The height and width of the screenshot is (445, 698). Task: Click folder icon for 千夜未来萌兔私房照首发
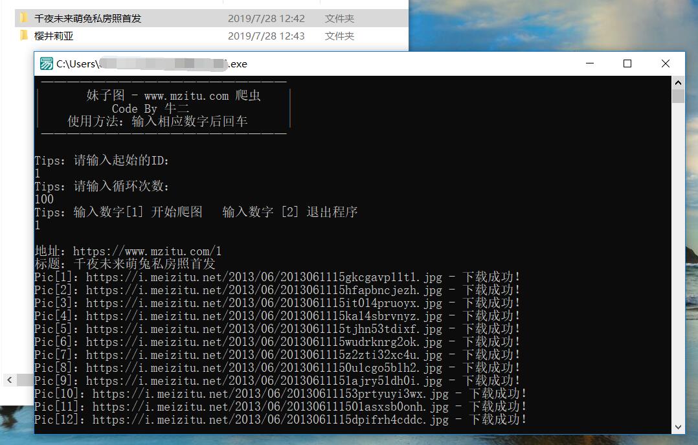(x=24, y=18)
